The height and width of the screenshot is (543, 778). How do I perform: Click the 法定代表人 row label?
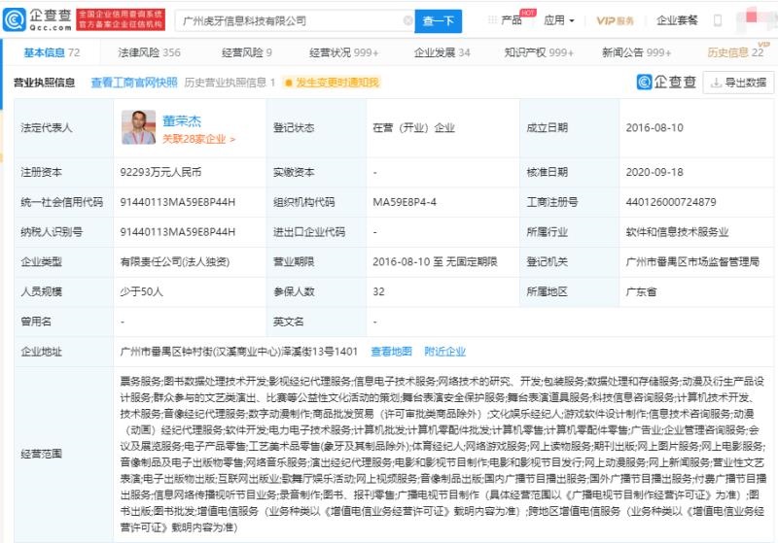pyautogui.click(x=46, y=128)
